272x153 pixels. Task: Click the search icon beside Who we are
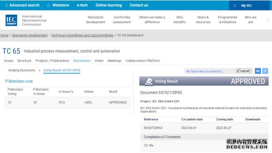268,20
